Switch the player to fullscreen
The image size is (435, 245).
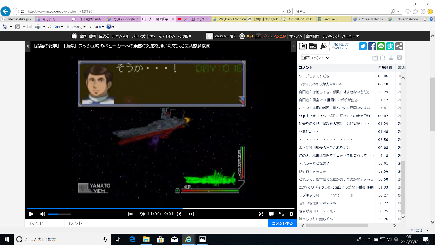[281, 214]
